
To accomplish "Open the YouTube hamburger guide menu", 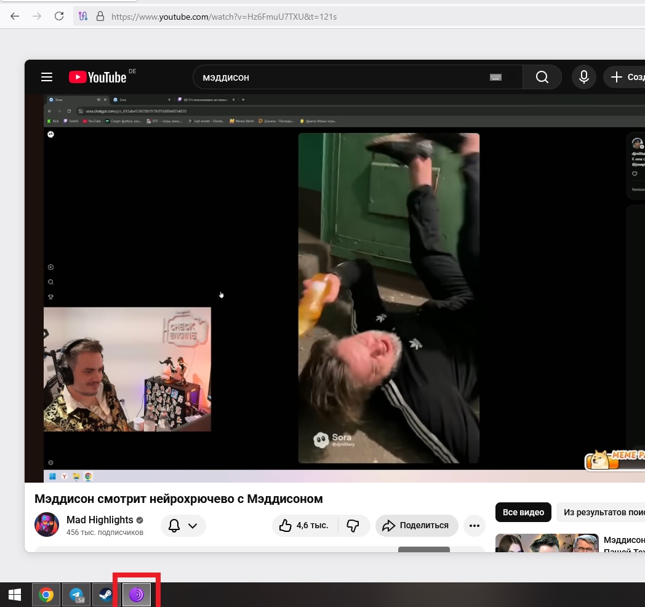I will (x=47, y=77).
